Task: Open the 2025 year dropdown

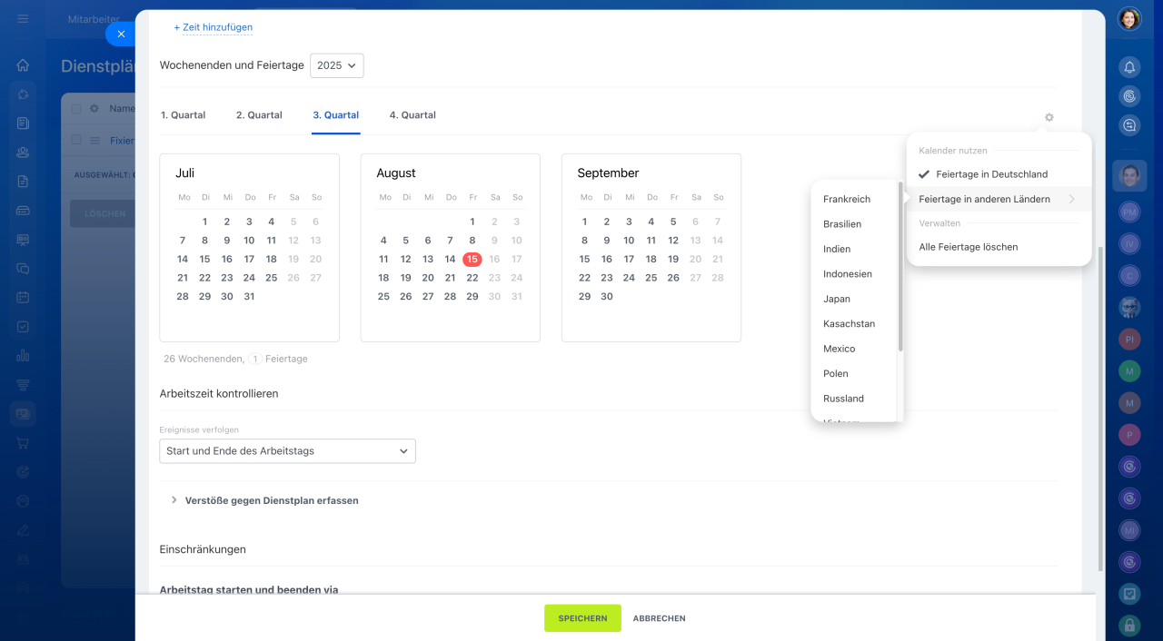Action: [x=336, y=65]
